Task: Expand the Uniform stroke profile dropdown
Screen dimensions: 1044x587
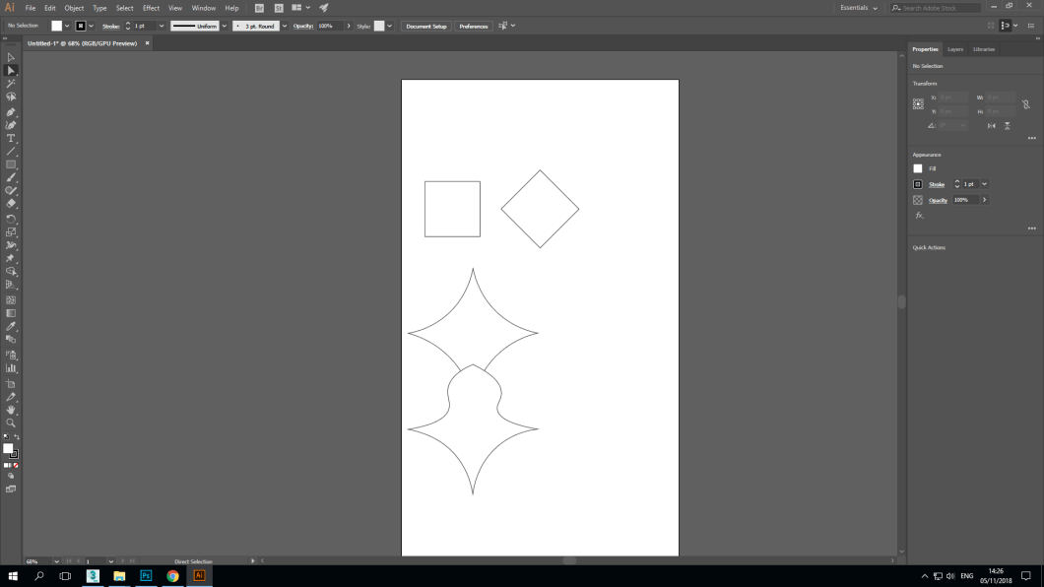Action: 224,26
